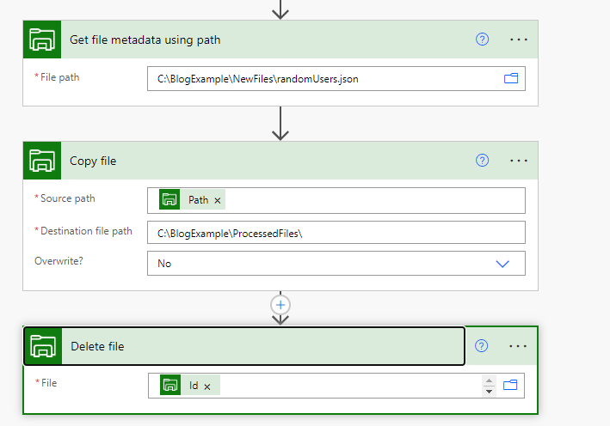Remove the Path token from Source path
This screenshot has width=610, height=426.
point(218,200)
